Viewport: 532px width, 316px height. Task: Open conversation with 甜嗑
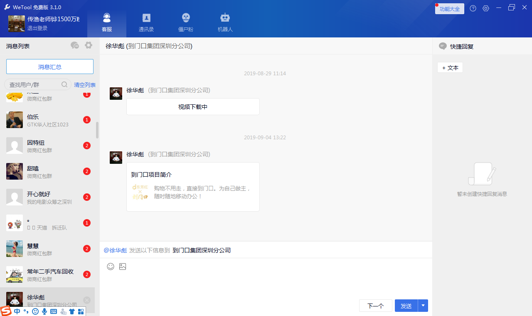click(x=47, y=171)
